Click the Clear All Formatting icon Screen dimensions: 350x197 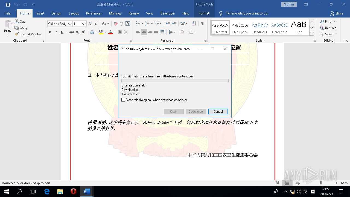(116, 24)
